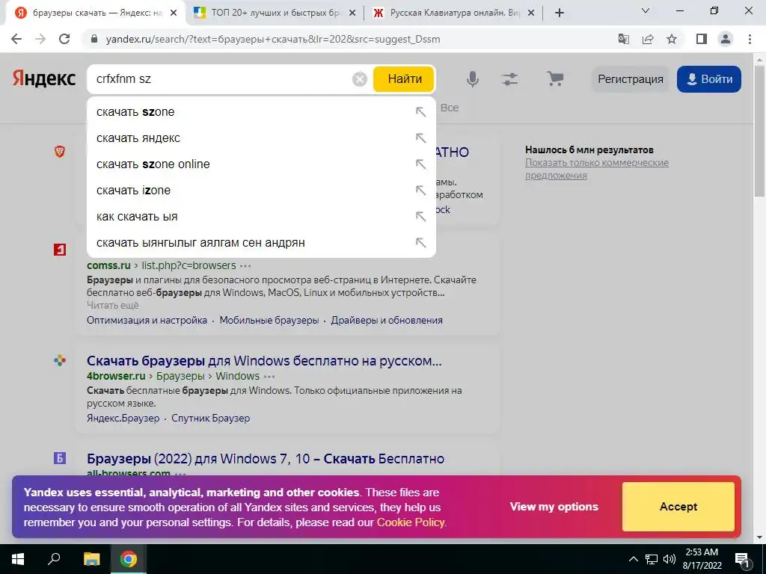The width and height of the screenshot is (766, 574).
Task: Click the Chrome back arrow
Action: click(16, 39)
